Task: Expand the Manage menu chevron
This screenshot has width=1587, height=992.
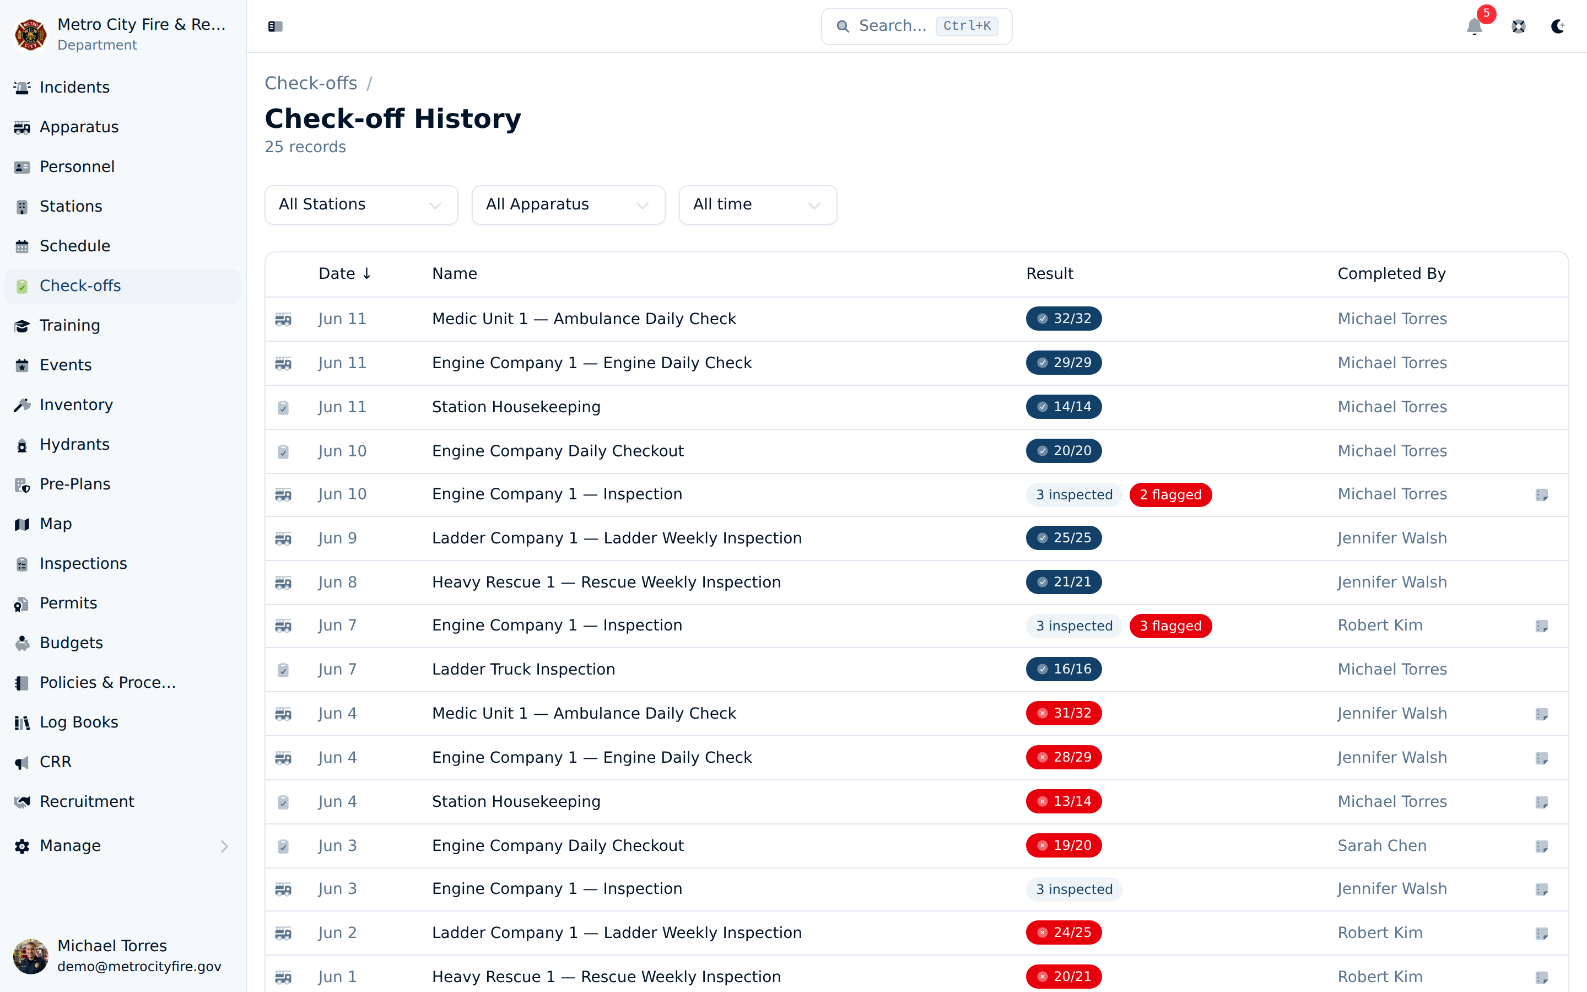Action: point(224,846)
